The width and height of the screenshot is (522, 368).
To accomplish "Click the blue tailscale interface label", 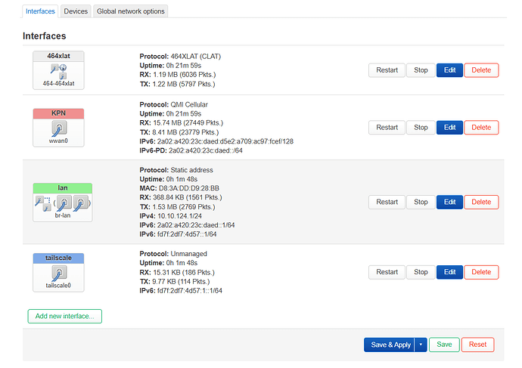I will coord(58,258).
